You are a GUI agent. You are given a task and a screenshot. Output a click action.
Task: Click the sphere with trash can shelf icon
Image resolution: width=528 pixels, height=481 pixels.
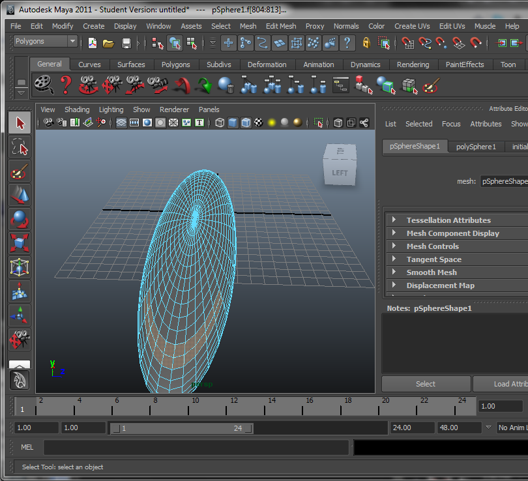(226, 85)
